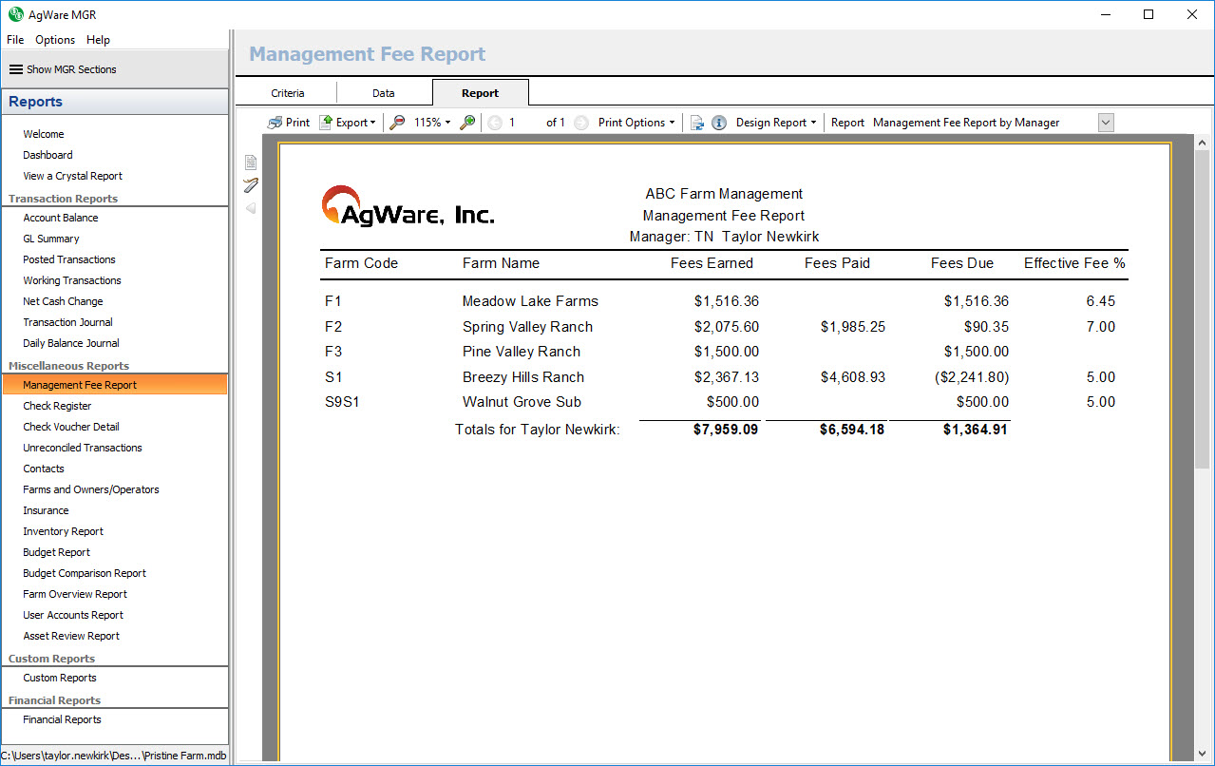Select Budget Comparison Report in sidebar
Image resolution: width=1215 pixels, height=766 pixels.
[x=85, y=573]
